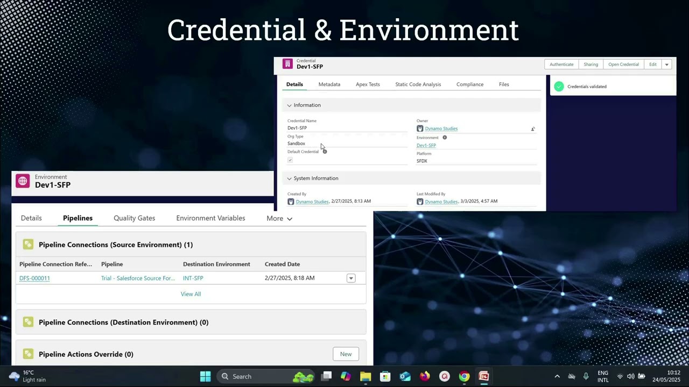Open the More tabs dropdown
Image resolution: width=689 pixels, height=387 pixels.
coord(279,218)
